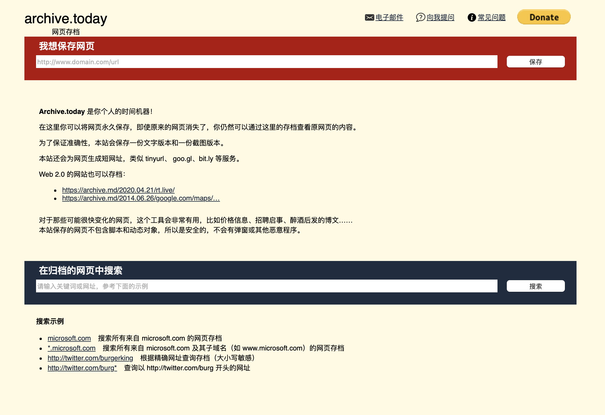Open the twitter.com/burg* example link

coord(82,368)
